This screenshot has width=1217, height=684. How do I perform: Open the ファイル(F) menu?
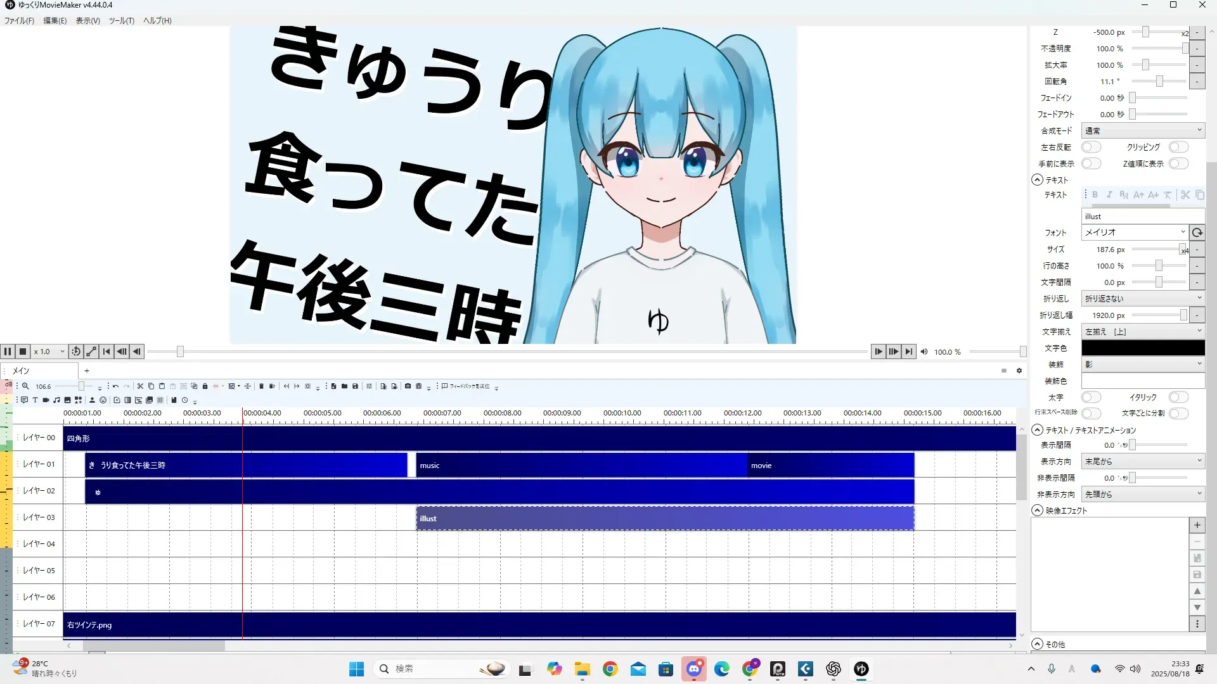[19, 20]
